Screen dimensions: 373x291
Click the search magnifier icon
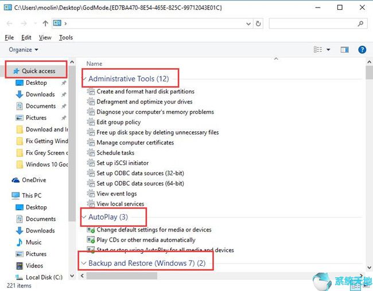[x=361, y=23]
